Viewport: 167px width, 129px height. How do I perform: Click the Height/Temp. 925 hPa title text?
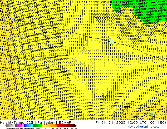point(21,123)
